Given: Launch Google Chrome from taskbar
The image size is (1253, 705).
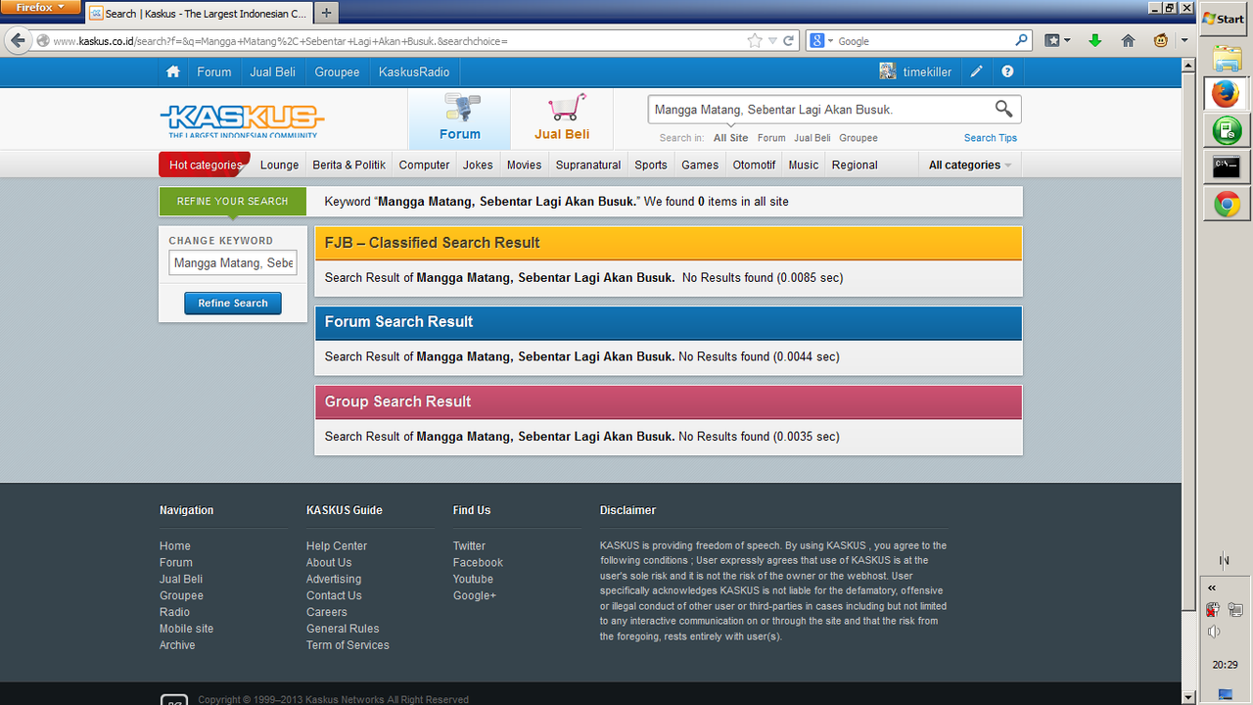Looking at the screenshot, I should tap(1227, 205).
